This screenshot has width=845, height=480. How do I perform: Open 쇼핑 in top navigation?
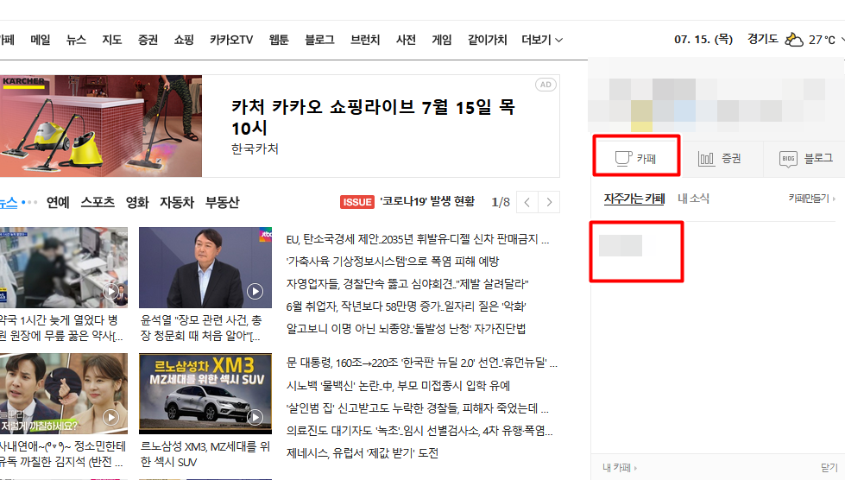[184, 40]
